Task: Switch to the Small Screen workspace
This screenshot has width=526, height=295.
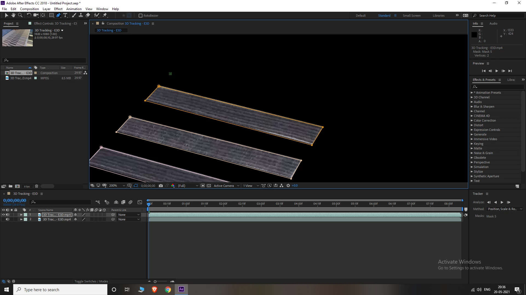Action: (x=411, y=16)
